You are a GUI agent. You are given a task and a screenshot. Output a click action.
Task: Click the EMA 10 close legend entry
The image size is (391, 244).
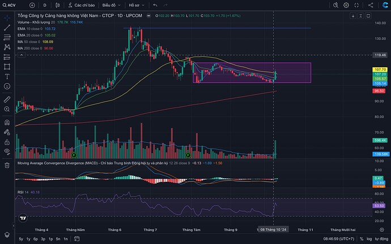point(36,29)
